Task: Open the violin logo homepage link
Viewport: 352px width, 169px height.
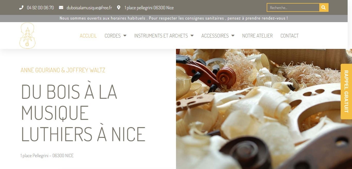Action: [27, 35]
